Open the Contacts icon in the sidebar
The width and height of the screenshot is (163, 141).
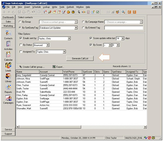[8, 33]
